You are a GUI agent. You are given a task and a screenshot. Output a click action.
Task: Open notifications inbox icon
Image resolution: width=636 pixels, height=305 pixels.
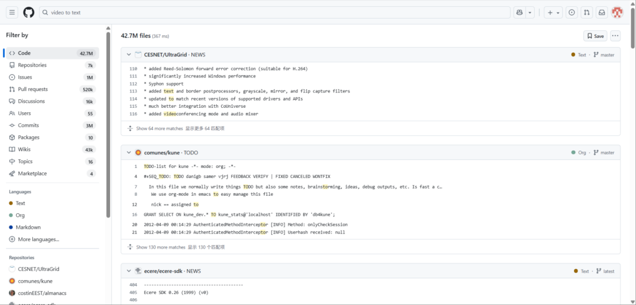click(602, 12)
